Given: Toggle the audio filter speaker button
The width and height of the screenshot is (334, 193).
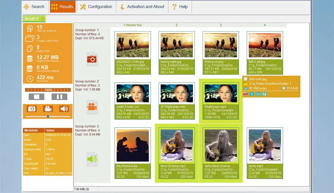Looking at the screenshot, I should [64, 109].
